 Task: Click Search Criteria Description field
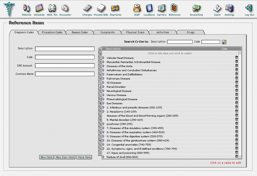[x=180, y=42]
